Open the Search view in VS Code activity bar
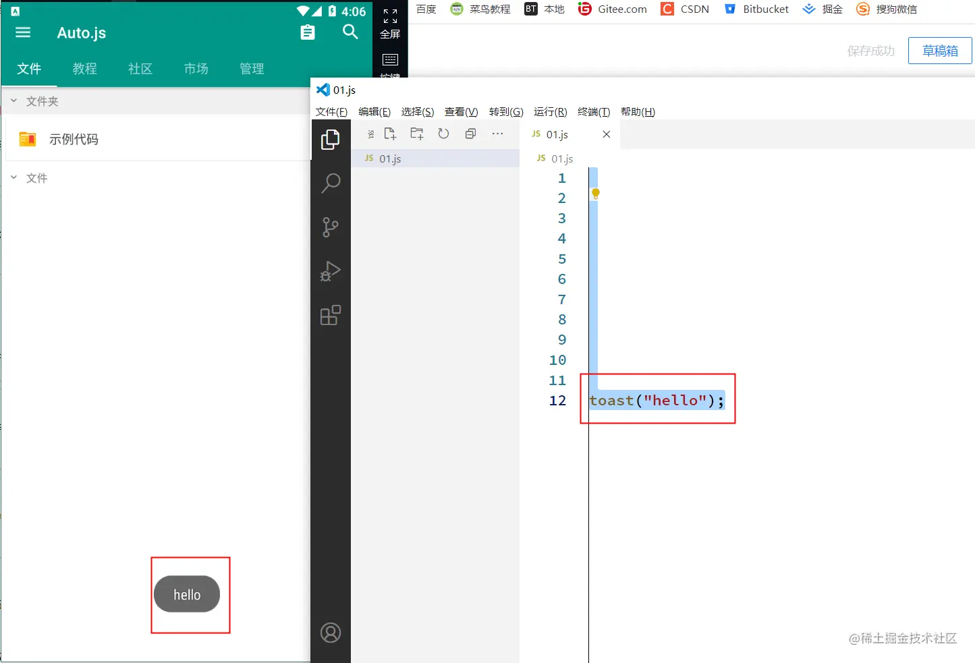This screenshot has height=663, width=975. [330, 183]
